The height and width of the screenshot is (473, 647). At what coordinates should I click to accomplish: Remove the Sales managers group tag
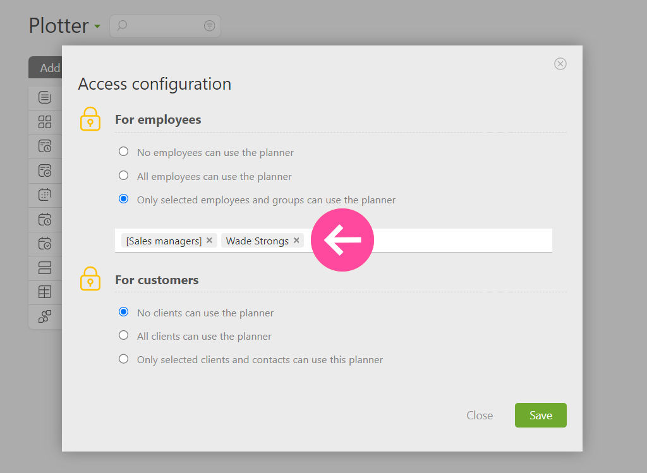click(x=210, y=241)
